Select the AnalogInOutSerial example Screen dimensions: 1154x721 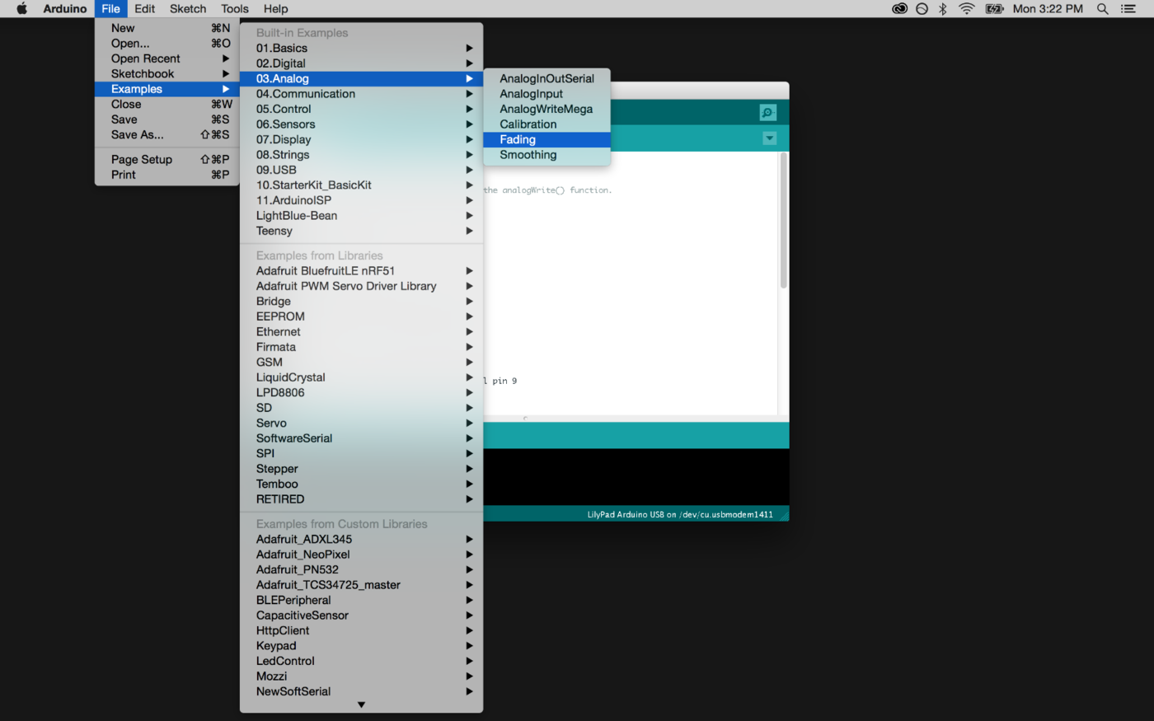coord(547,78)
